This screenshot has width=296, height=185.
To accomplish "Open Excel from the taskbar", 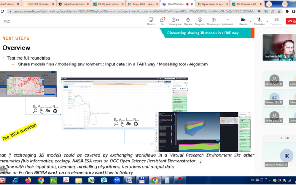I will coord(91,181).
